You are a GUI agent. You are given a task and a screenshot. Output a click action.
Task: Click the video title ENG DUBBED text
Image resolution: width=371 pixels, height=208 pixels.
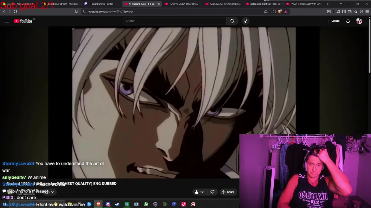pyautogui.click(x=104, y=183)
